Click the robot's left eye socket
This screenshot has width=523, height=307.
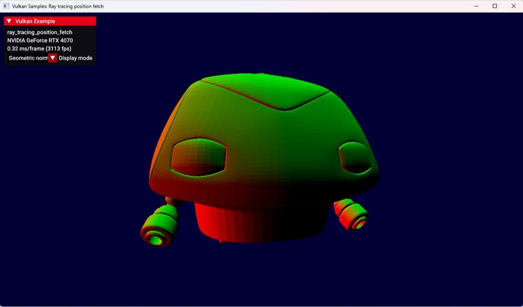198,158
